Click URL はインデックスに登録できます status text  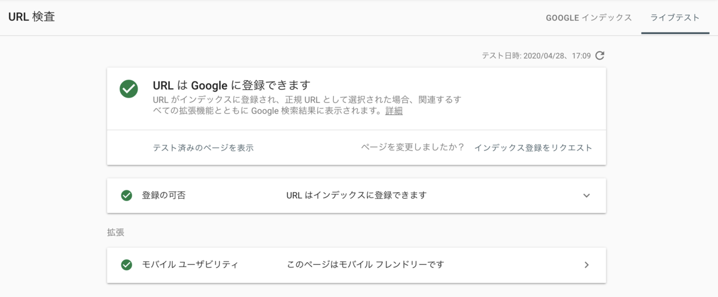point(357,195)
